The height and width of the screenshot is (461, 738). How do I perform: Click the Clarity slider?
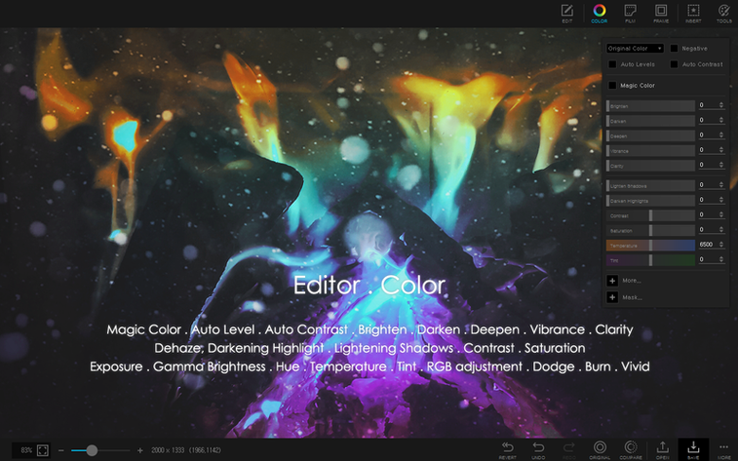tap(650, 166)
